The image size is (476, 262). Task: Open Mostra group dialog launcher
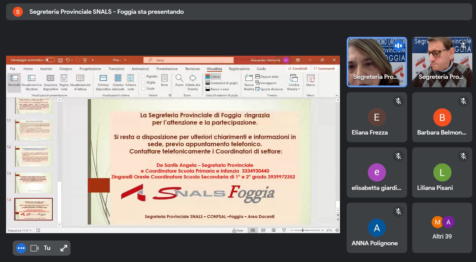(170, 95)
